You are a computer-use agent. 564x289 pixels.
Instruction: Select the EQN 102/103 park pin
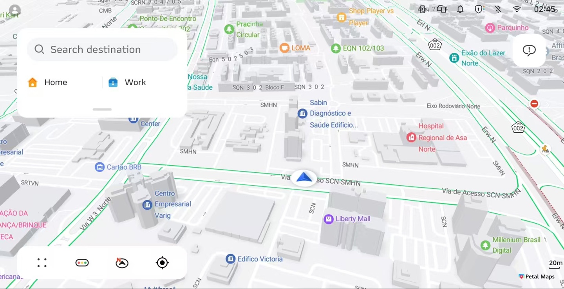click(336, 48)
